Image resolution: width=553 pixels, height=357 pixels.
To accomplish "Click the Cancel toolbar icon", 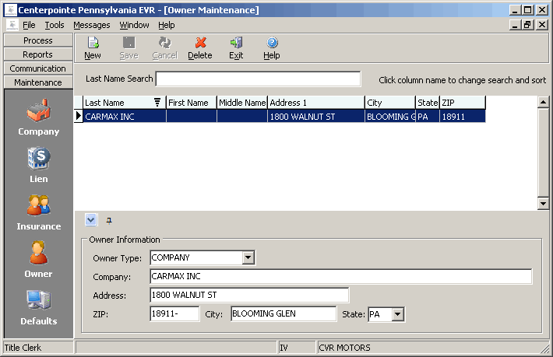I will [x=164, y=48].
